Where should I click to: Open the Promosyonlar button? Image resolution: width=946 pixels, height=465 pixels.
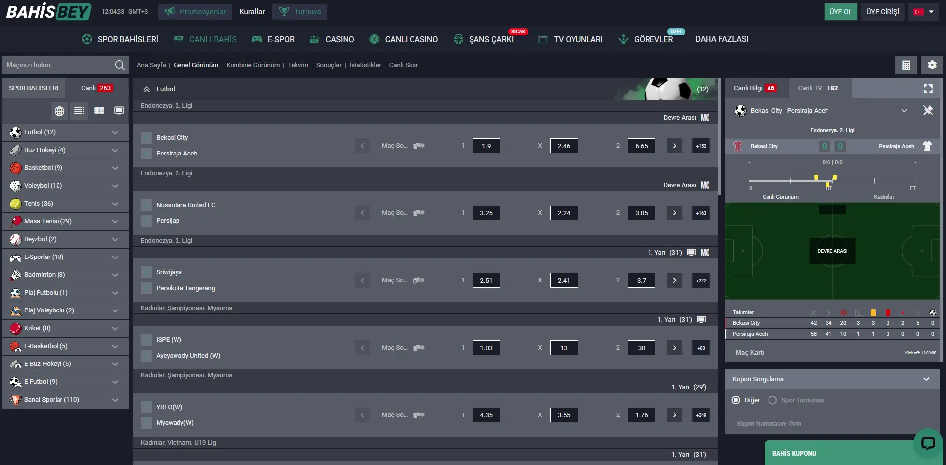point(195,12)
